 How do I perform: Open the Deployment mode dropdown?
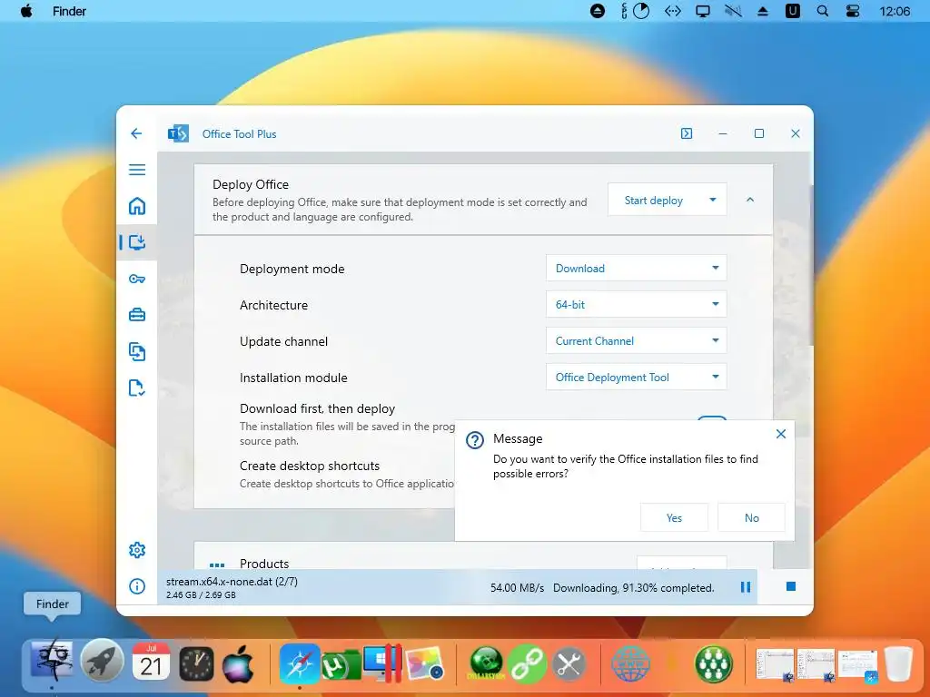click(x=637, y=269)
